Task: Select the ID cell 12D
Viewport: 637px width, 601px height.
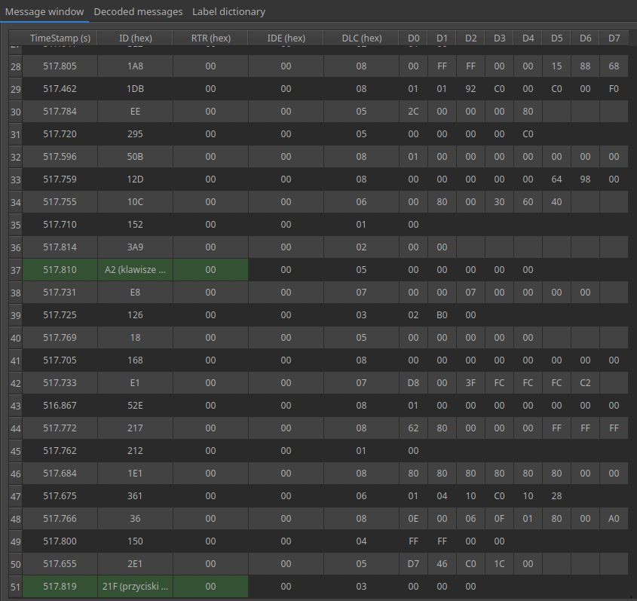Action: click(135, 179)
